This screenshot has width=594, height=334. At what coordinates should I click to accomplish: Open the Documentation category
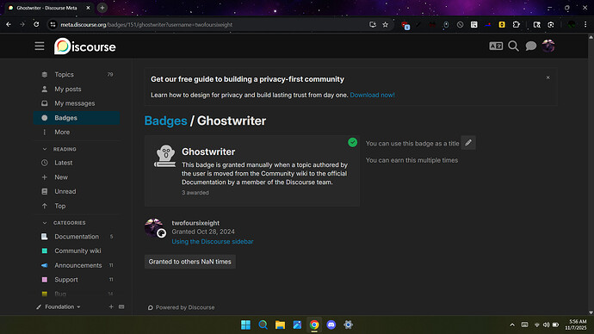click(x=77, y=237)
